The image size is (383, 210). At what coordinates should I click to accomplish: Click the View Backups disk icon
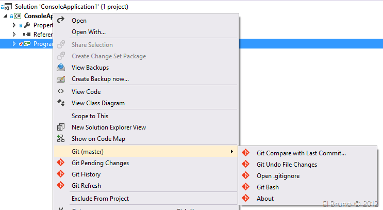pos(61,68)
